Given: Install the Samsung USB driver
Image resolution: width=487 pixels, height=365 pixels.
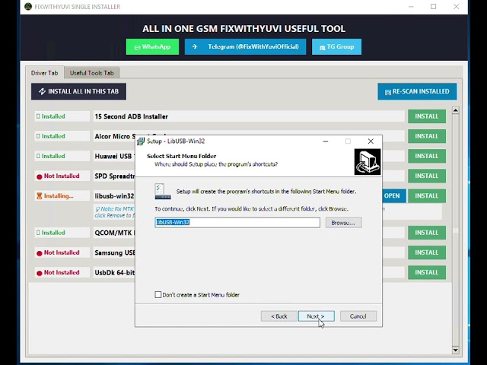Looking at the screenshot, I should (427, 252).
